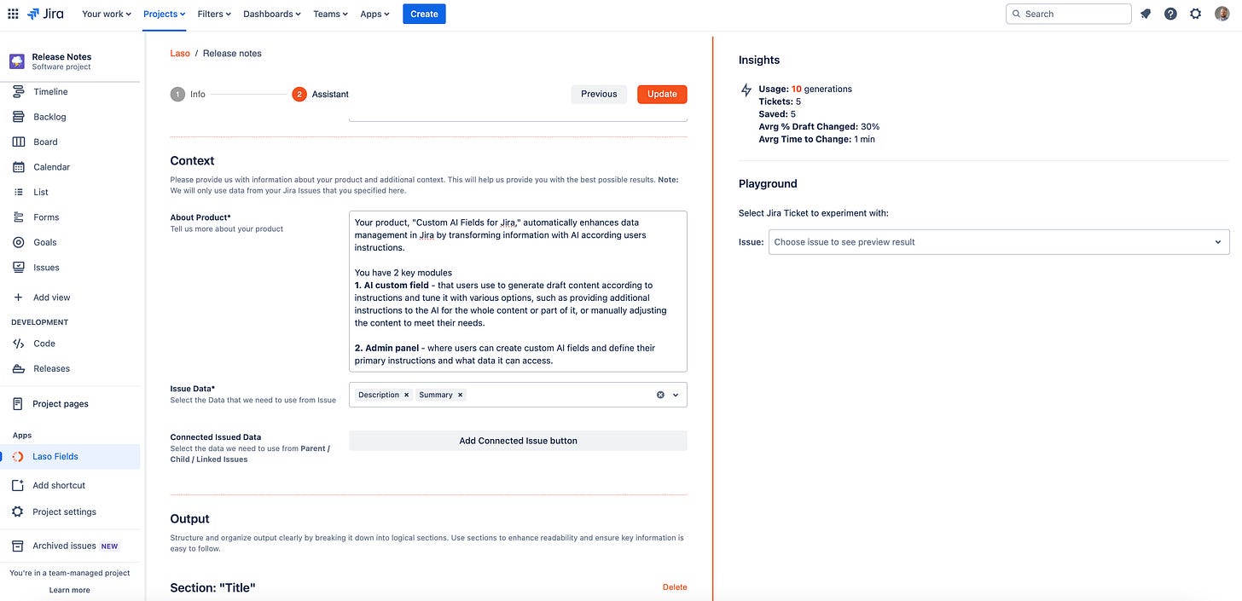The height and width of the screenshot is (601, 1242).
Task: Open Timeline view in sidebar
Action: click(x=50, y=92)
